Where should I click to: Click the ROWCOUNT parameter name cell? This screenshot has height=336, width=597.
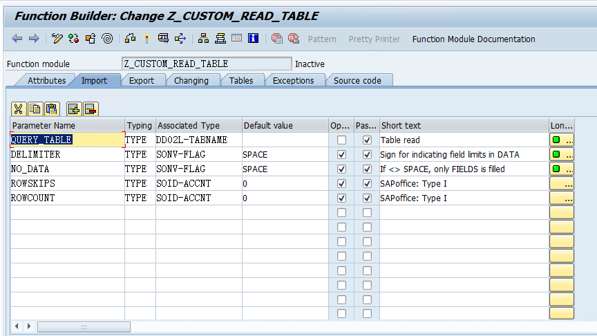[68, 198]
